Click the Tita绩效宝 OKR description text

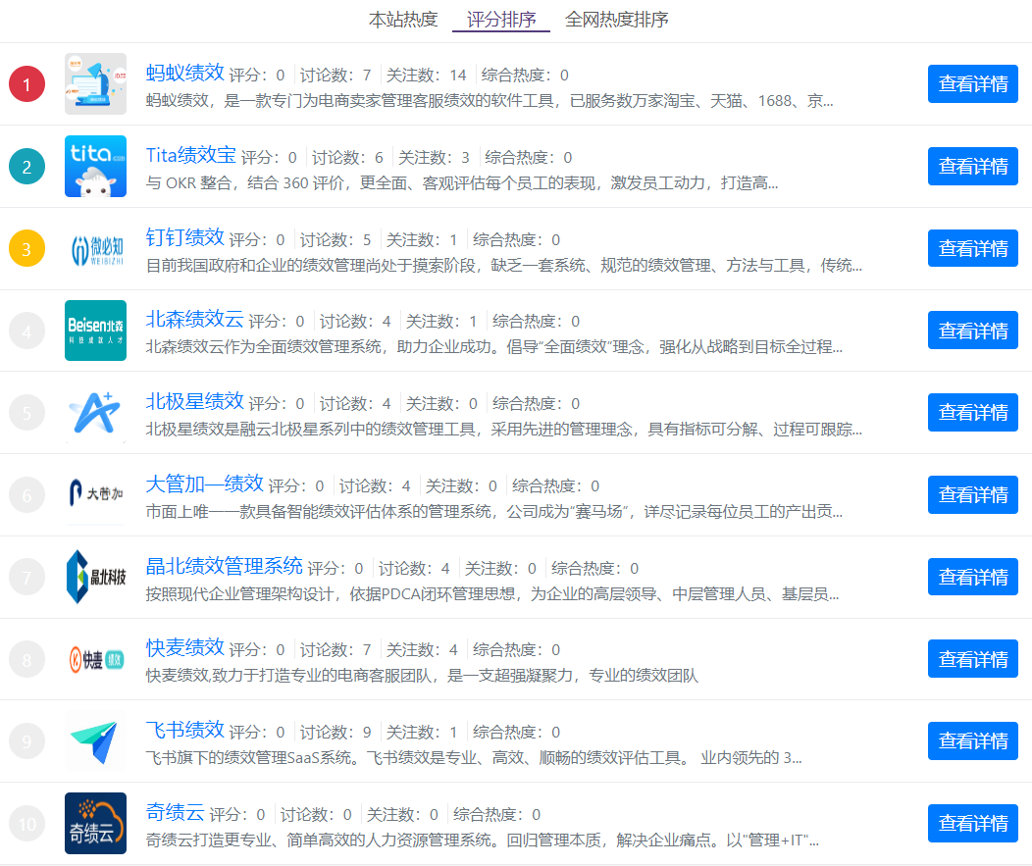[x=462, y=183]
